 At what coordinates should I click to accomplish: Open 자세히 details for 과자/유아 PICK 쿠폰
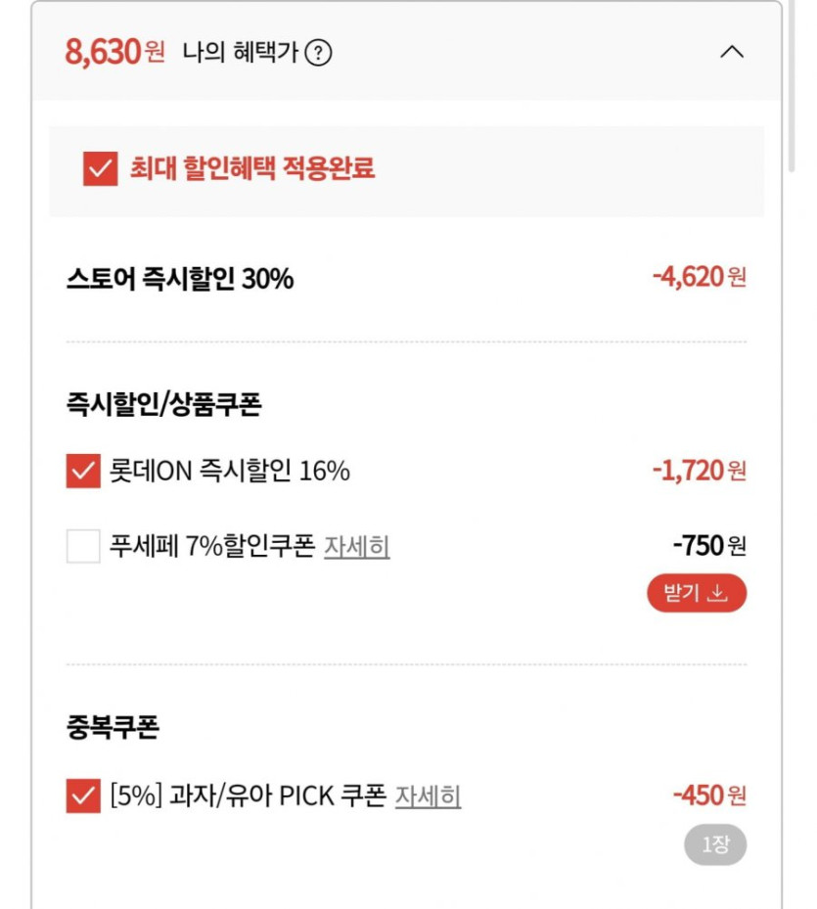[x=428, y=795]
